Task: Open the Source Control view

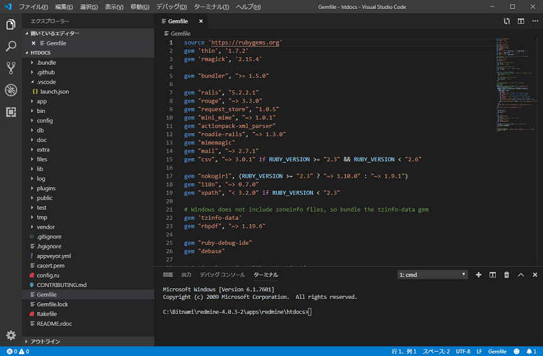Action: click(x=11, y=68)
